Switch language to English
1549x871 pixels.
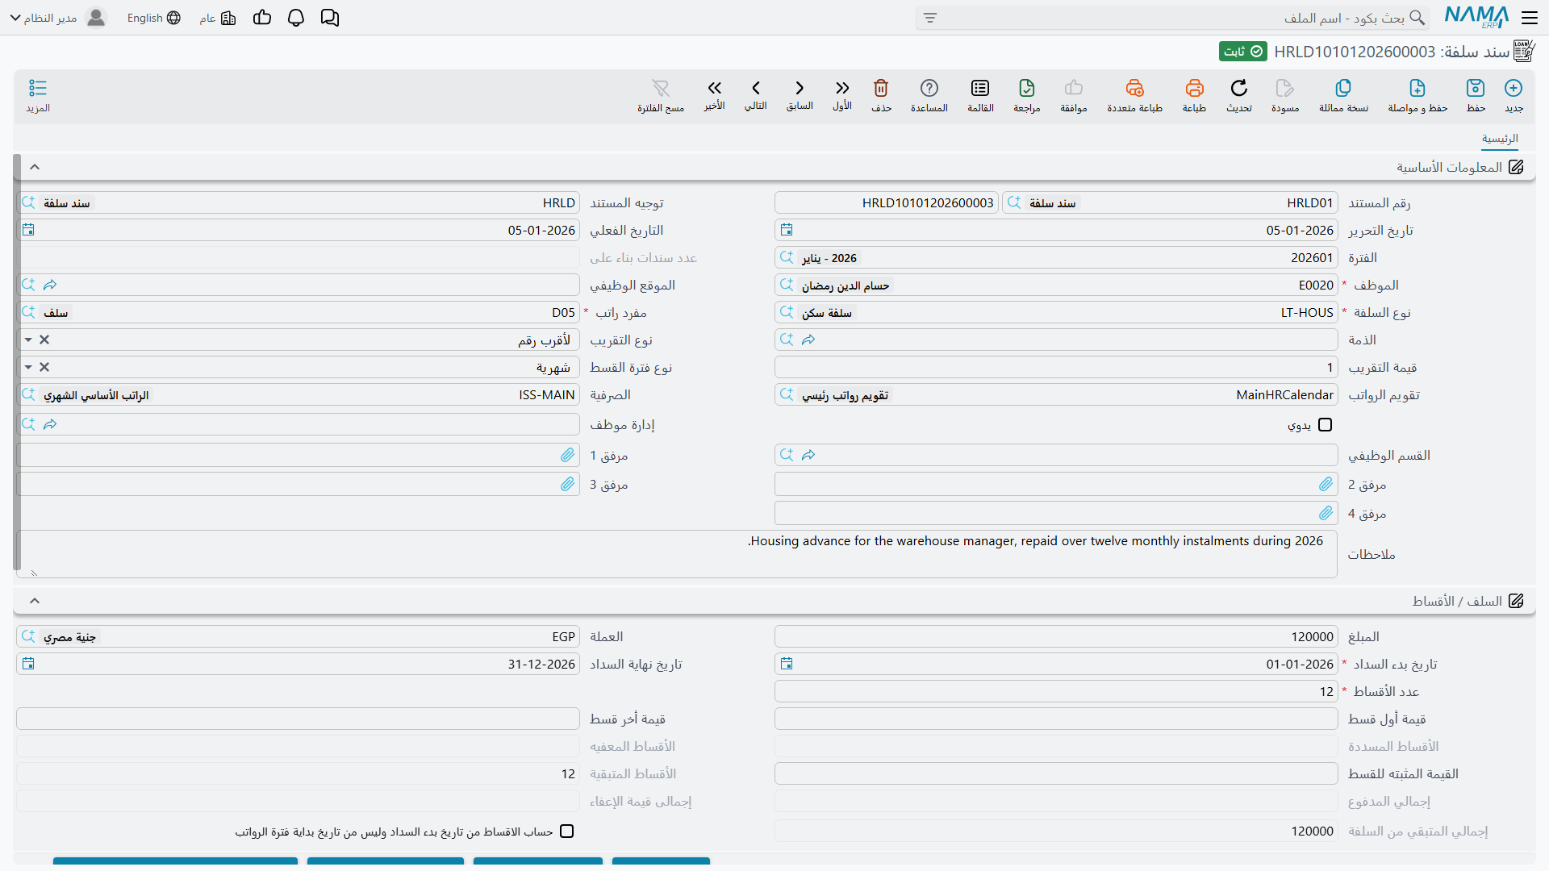tap(154, 18)
